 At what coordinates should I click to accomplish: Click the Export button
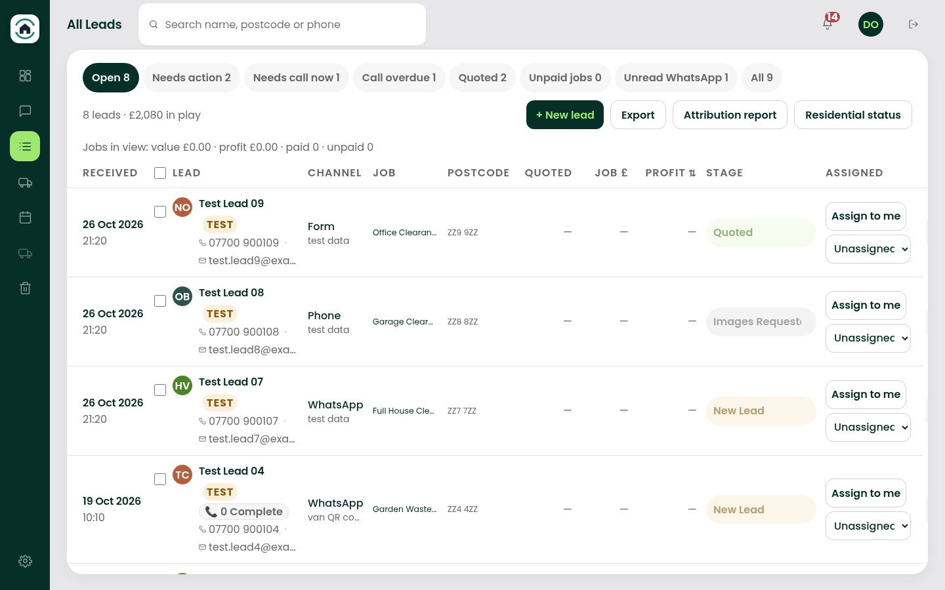(638, 115)
